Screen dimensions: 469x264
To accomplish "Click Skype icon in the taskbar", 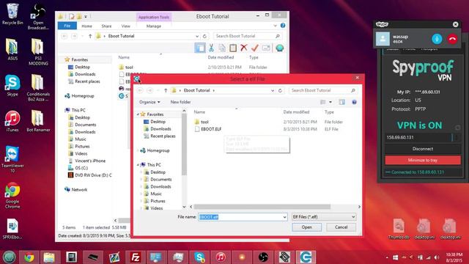I will pyautogui.click(x=199, y=257).
